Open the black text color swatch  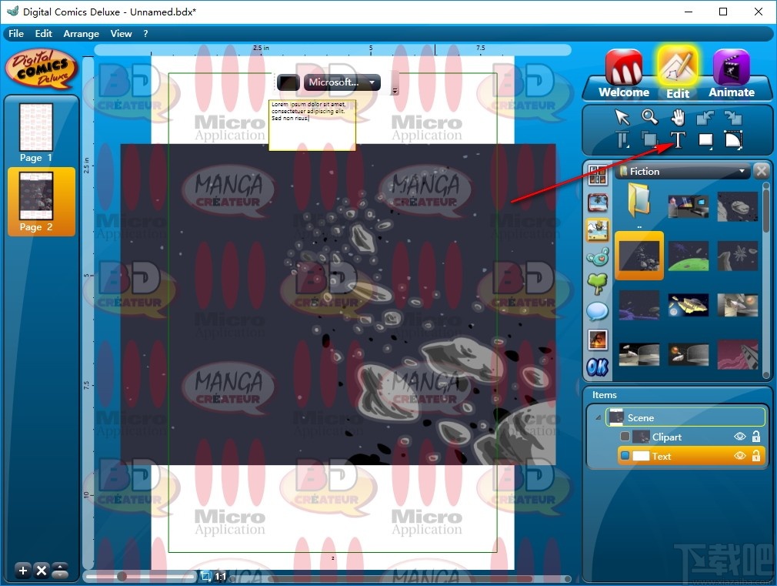coord(288,82)
